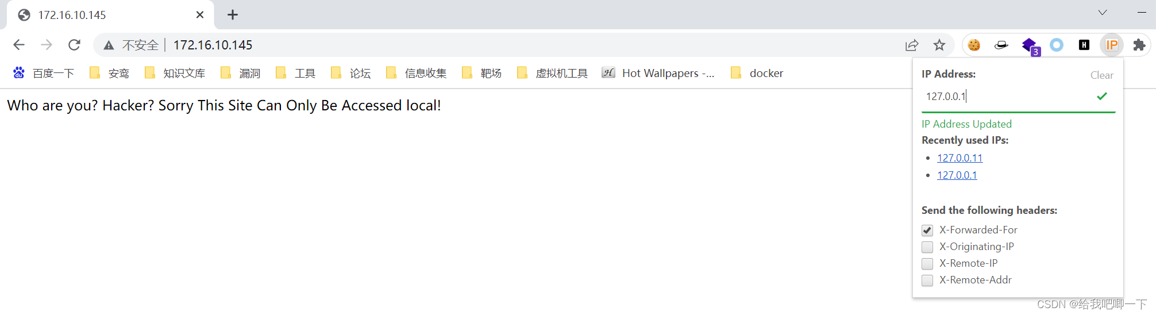This screenshot has height=315, width=1156.
Task: Close the 172.16.10.145 tab
Action: (200, 15)
